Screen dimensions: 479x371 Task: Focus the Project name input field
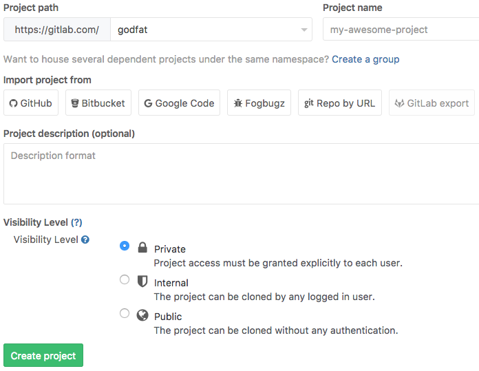coord(401,30)
